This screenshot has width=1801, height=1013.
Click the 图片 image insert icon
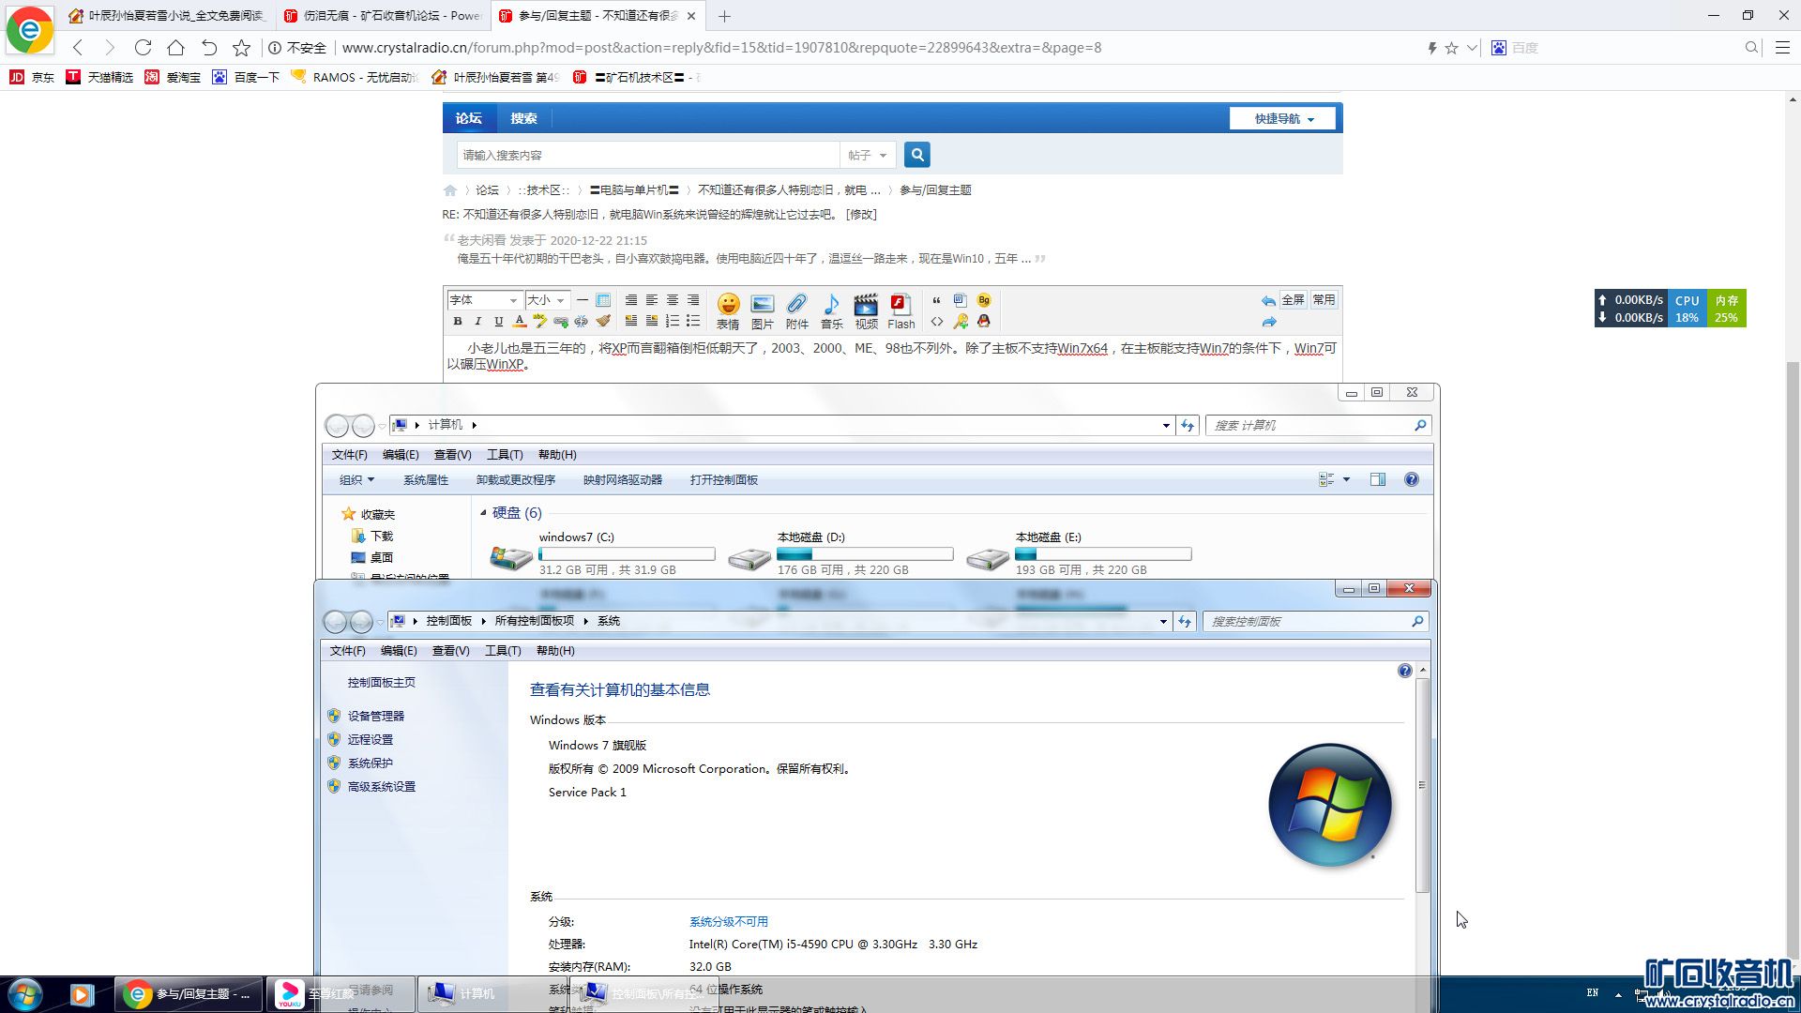click(x=762, y=310)
